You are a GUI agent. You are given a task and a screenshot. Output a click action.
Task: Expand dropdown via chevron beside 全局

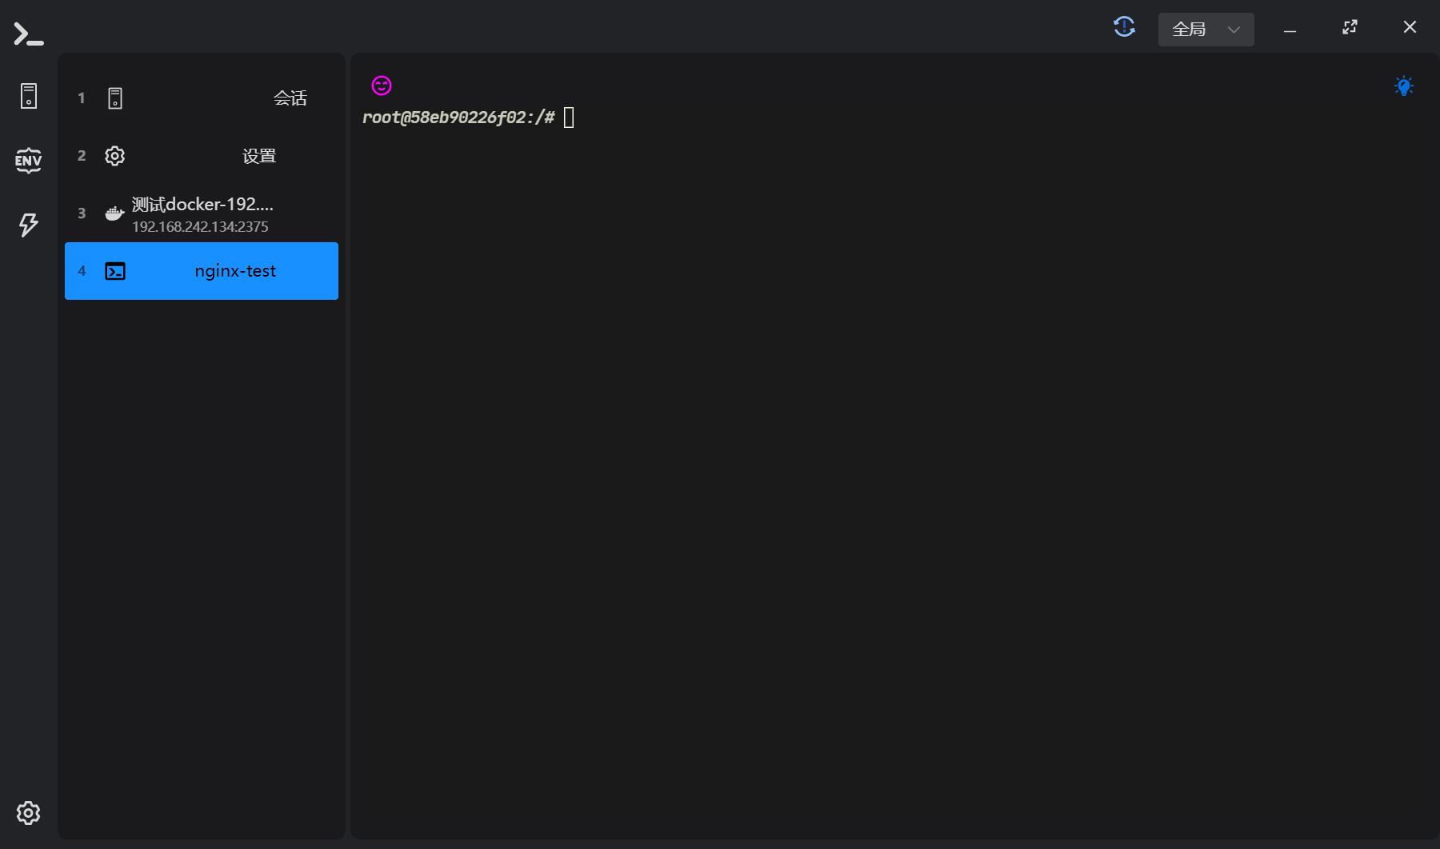pos(1234,30)
